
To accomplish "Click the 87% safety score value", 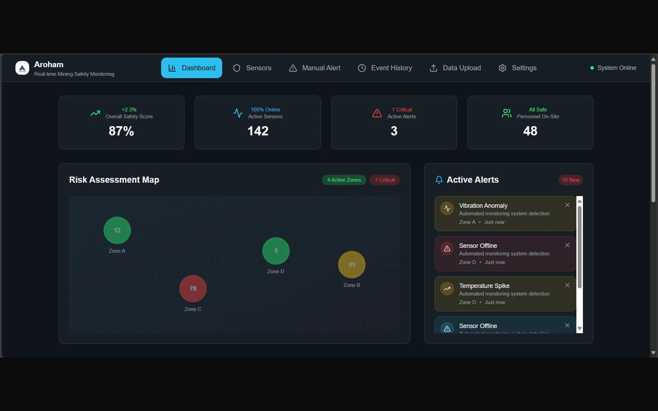I will tap(121, 131).
